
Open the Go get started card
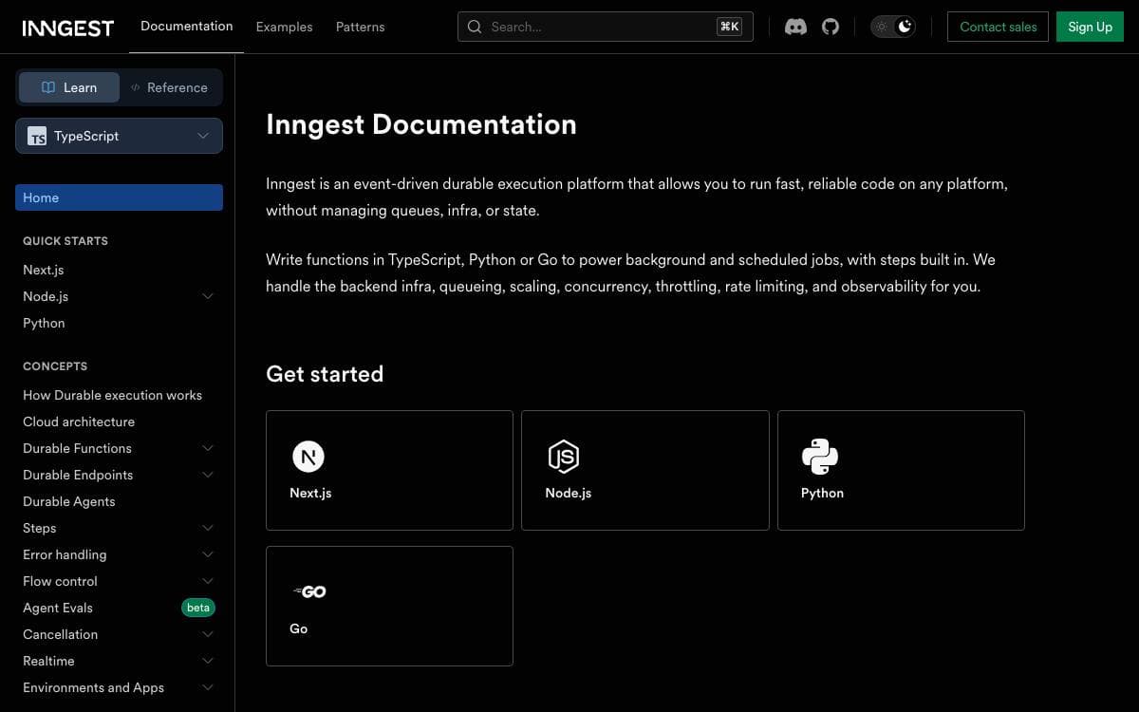(389, 606)
